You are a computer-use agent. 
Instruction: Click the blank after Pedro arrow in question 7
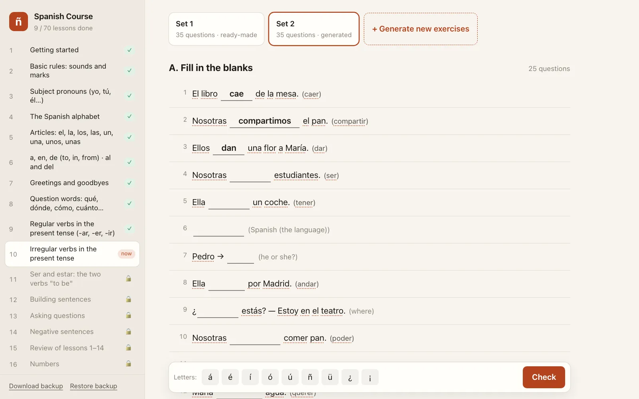(x=240, y=257)
